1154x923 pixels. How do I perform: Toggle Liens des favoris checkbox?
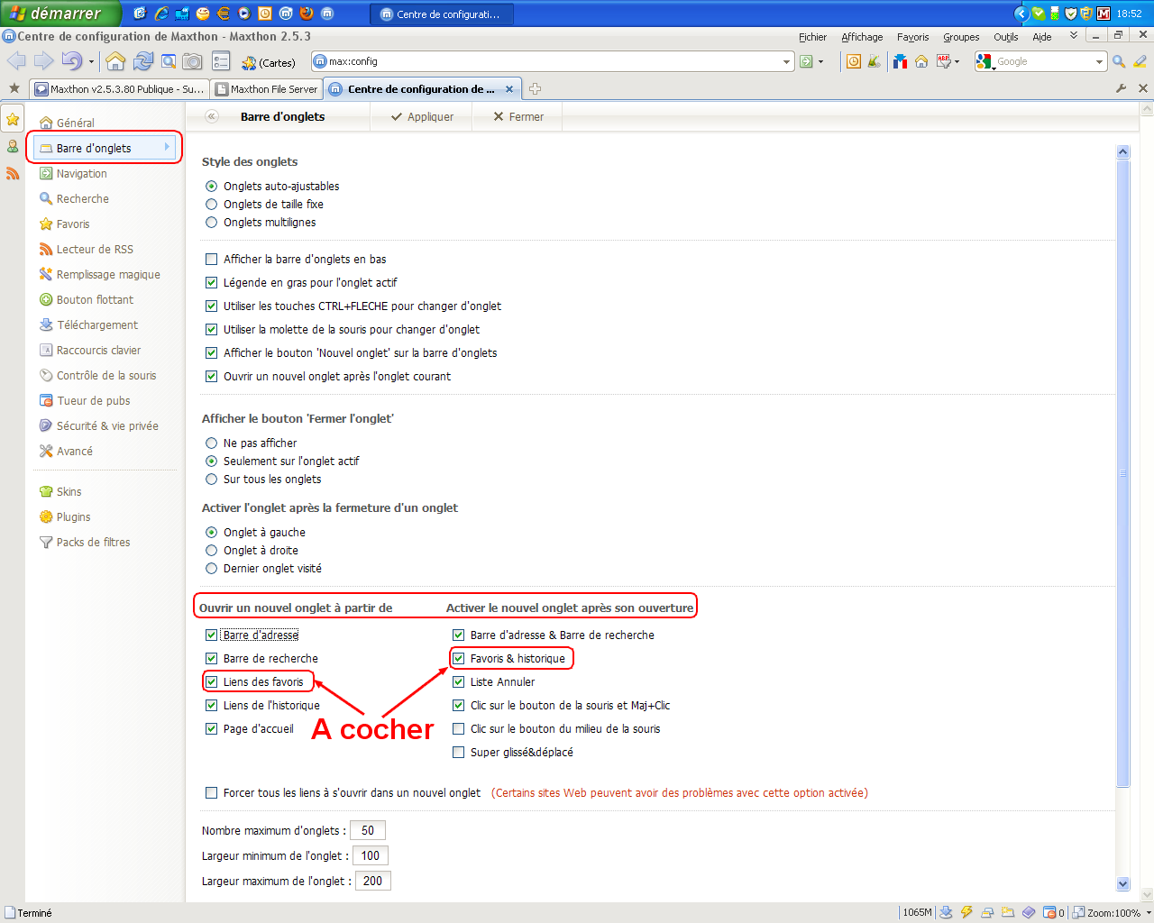(212, 682)
